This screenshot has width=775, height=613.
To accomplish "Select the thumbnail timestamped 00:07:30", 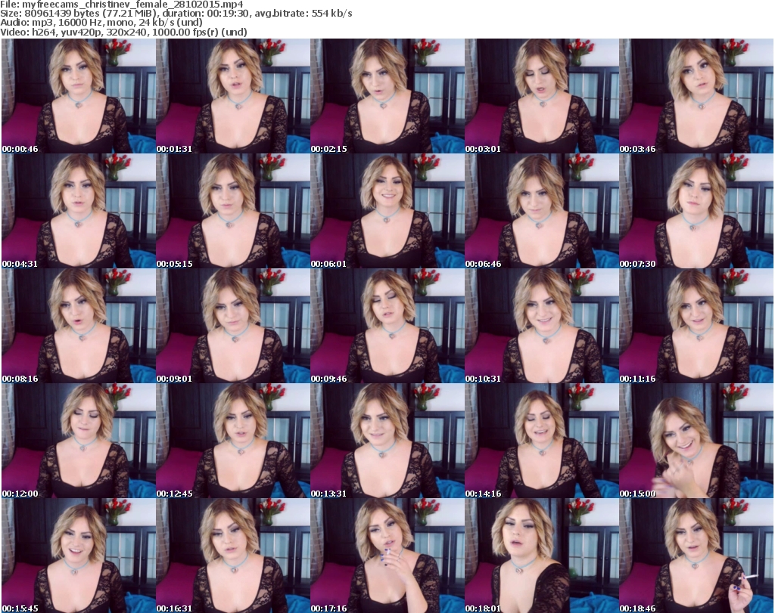I will click(696, 211).
